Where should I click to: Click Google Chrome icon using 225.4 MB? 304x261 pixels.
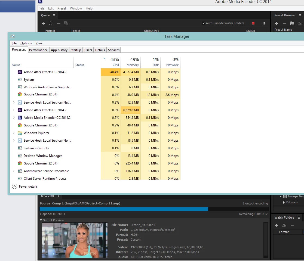(x=20, y=163)
